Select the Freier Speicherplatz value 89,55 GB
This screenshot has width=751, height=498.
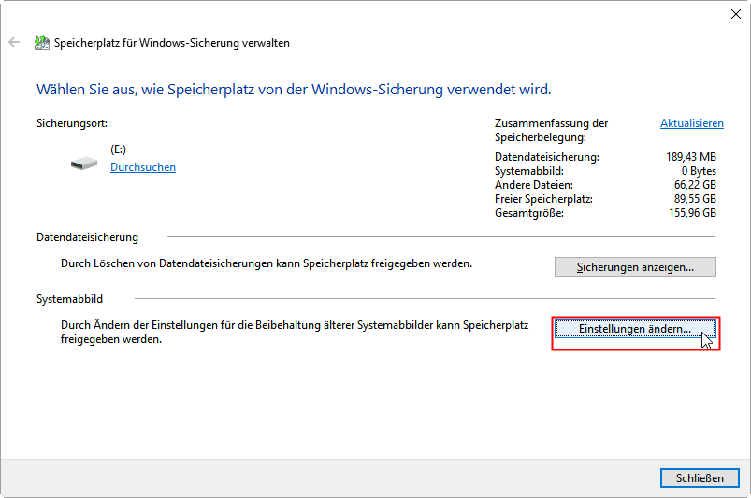point(695,198)
